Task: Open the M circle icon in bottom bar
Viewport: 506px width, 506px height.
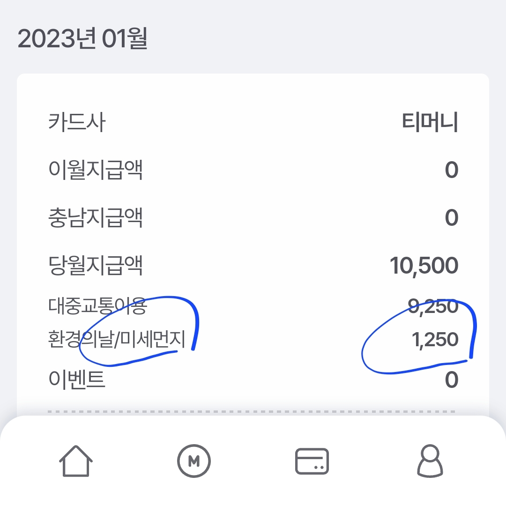Action: pos(194,461)
